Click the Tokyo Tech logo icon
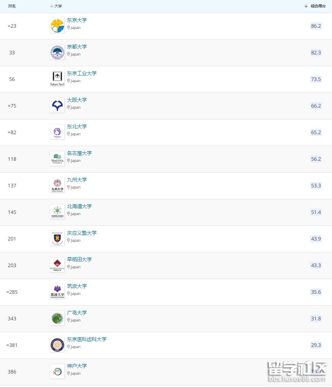This screenshot has height=387, width=332. 57,79
